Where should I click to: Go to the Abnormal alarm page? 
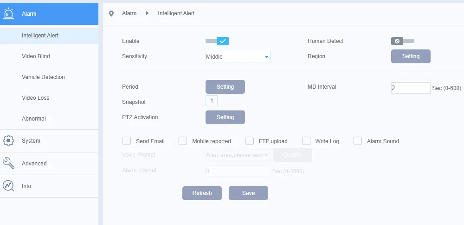pyautogui.click(x=34, y=119)
